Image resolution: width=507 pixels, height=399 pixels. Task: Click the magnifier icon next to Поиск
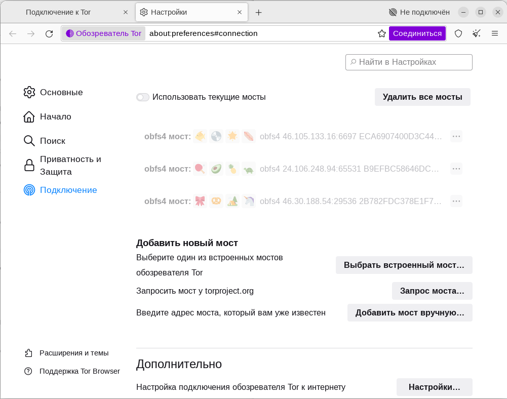click(x=29, y=141)
